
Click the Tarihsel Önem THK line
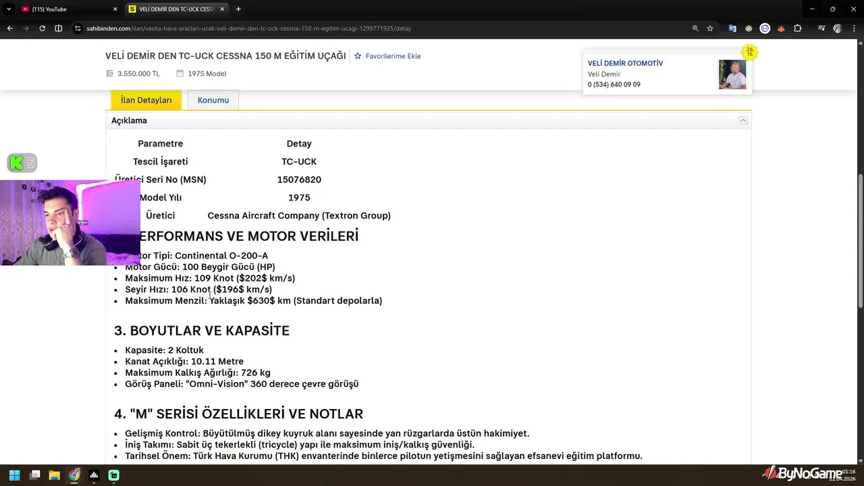point(383,456)
